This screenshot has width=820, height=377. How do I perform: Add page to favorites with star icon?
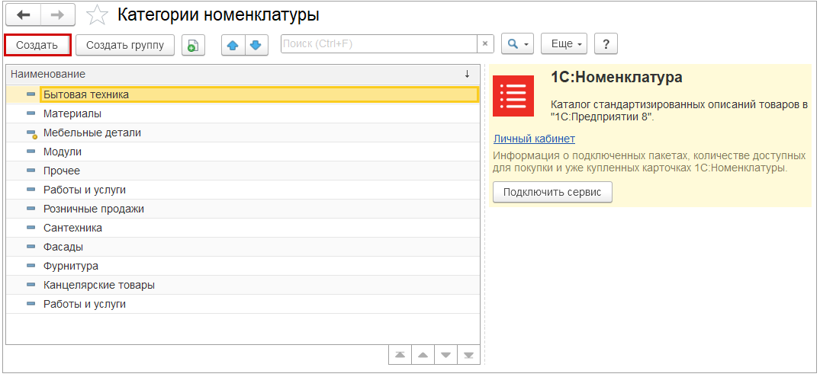(x=97, y=15)
